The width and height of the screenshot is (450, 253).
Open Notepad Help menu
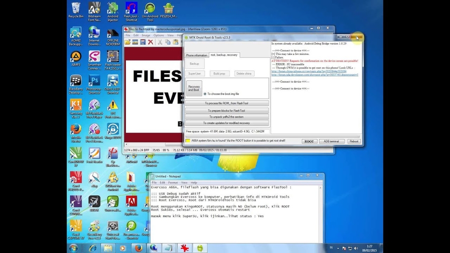(x=194, y=182)
